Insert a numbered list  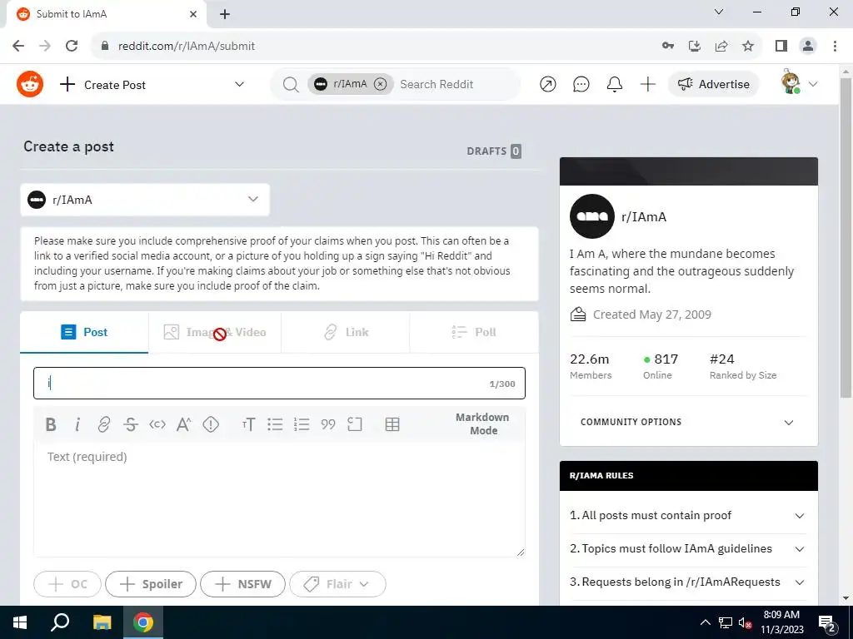[302, 424]
